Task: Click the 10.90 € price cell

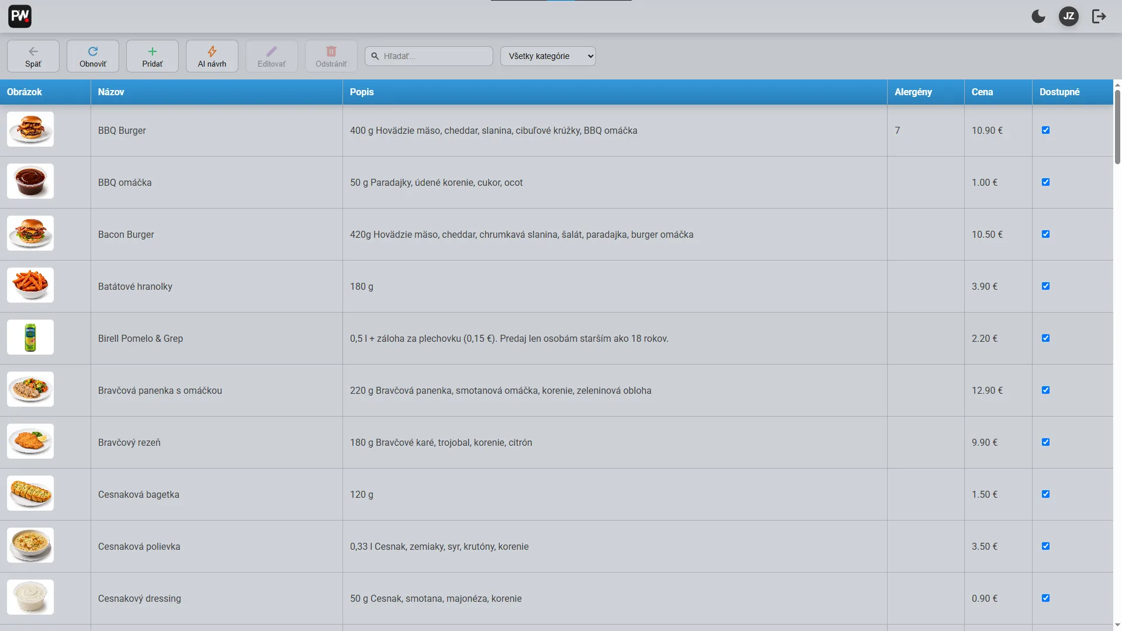Action: (x=998, y=130)
